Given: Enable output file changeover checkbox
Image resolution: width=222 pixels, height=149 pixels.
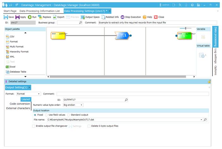Looking at the screenshot, I should click(x=34, y=126).
